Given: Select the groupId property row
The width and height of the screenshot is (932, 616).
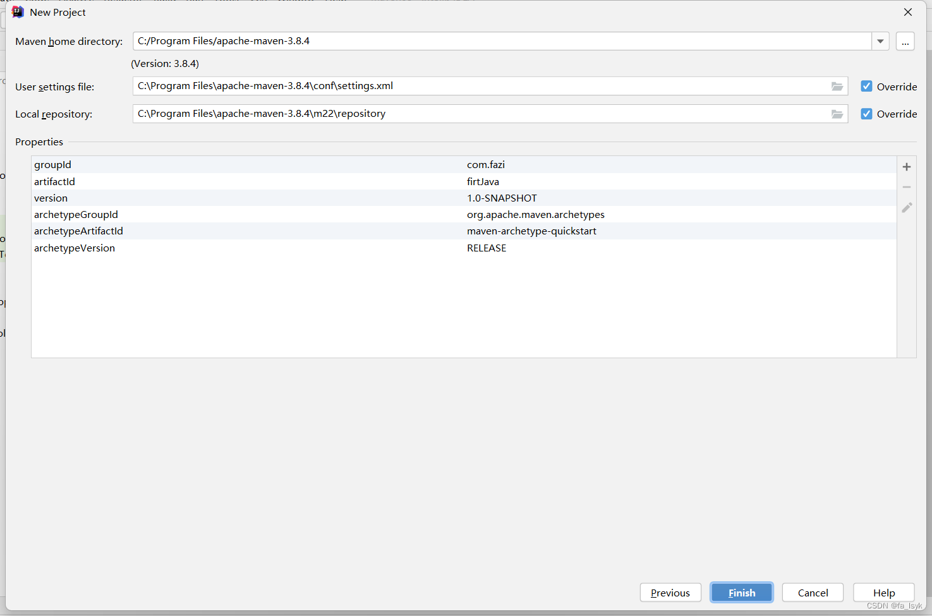Looking at the screenshot, I should pyautogui.click(x=253, y=164).
